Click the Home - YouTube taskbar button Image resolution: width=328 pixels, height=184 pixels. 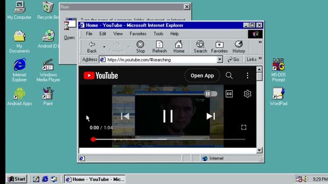click(95, 179)
